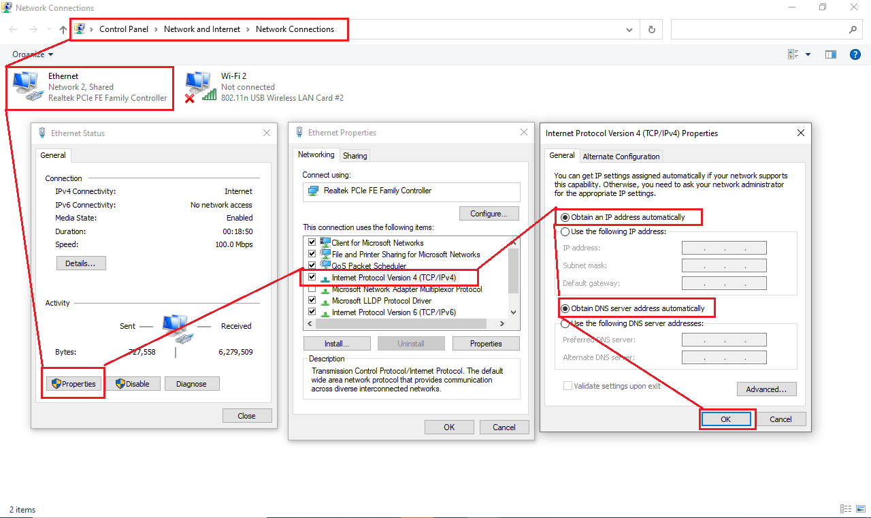The height and width of the screenshot is (518, 871).
Task: Open Configure for the Realtek adapter
Action: 489,214
